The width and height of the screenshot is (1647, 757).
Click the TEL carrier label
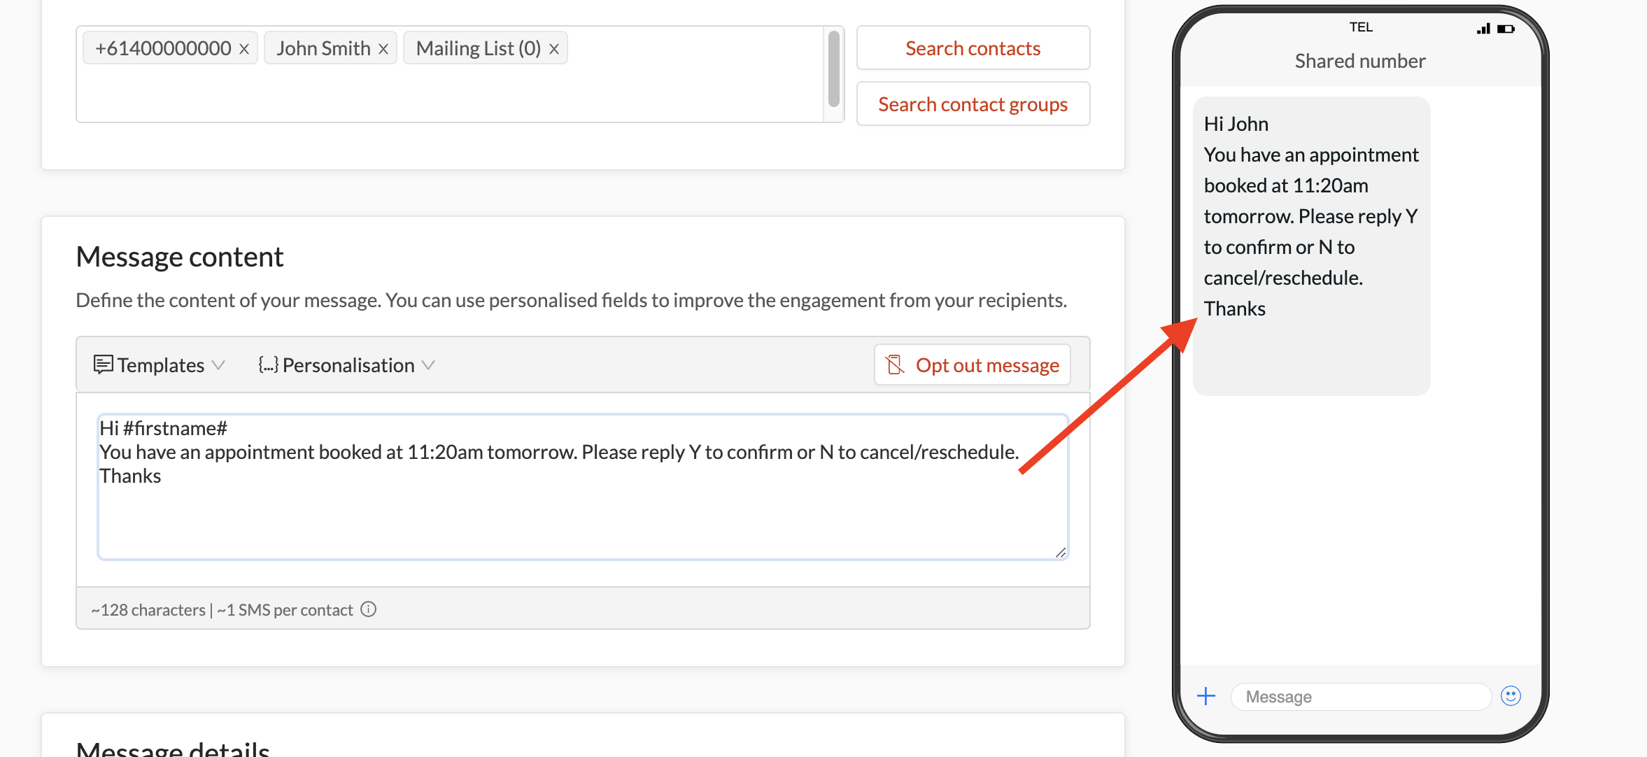pos(1362,27)
